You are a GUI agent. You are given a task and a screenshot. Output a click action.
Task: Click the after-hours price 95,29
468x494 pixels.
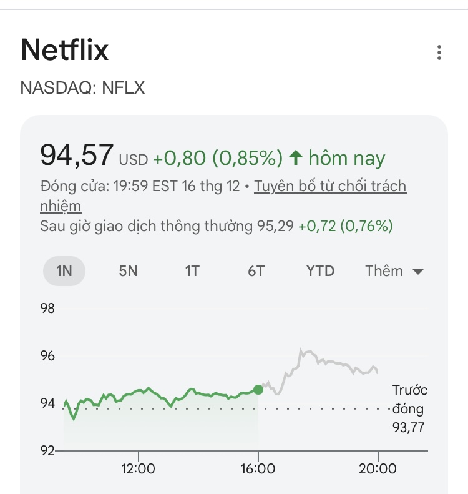tap(275, 226)
